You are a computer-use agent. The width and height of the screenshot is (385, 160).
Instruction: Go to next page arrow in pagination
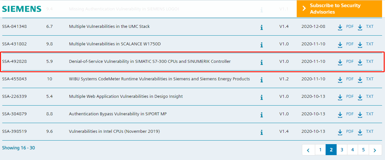375,150
